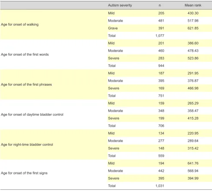Click the n value 442

161,171
